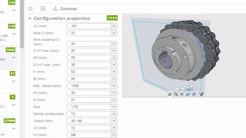The height and width of the screenshot is (138, 246).
Task: Click the 'Max. Speed (rpm) :' label
Action: pos(48,86)
